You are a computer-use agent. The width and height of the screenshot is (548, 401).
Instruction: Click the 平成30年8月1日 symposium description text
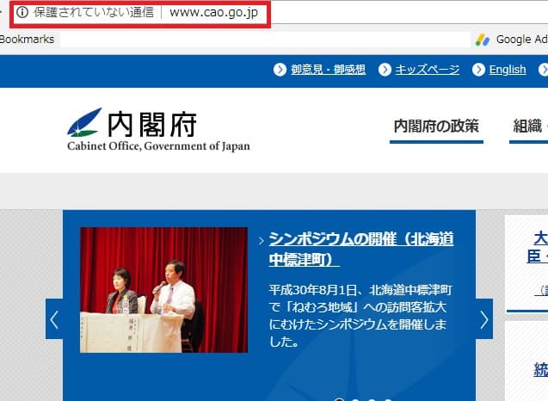tap(360, 316)
